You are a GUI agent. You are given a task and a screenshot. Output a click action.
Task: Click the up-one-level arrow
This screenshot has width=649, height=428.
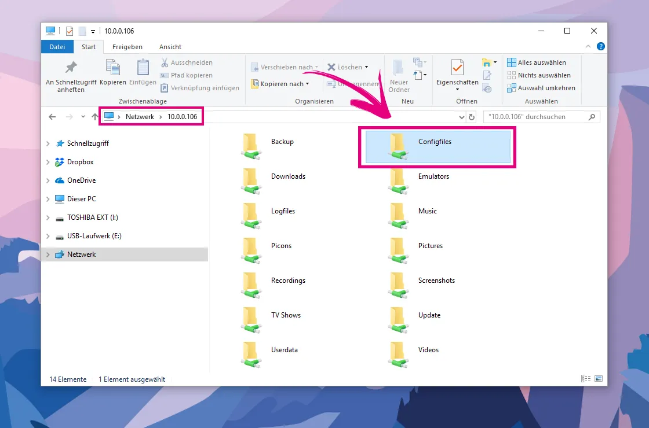point(95,117)
